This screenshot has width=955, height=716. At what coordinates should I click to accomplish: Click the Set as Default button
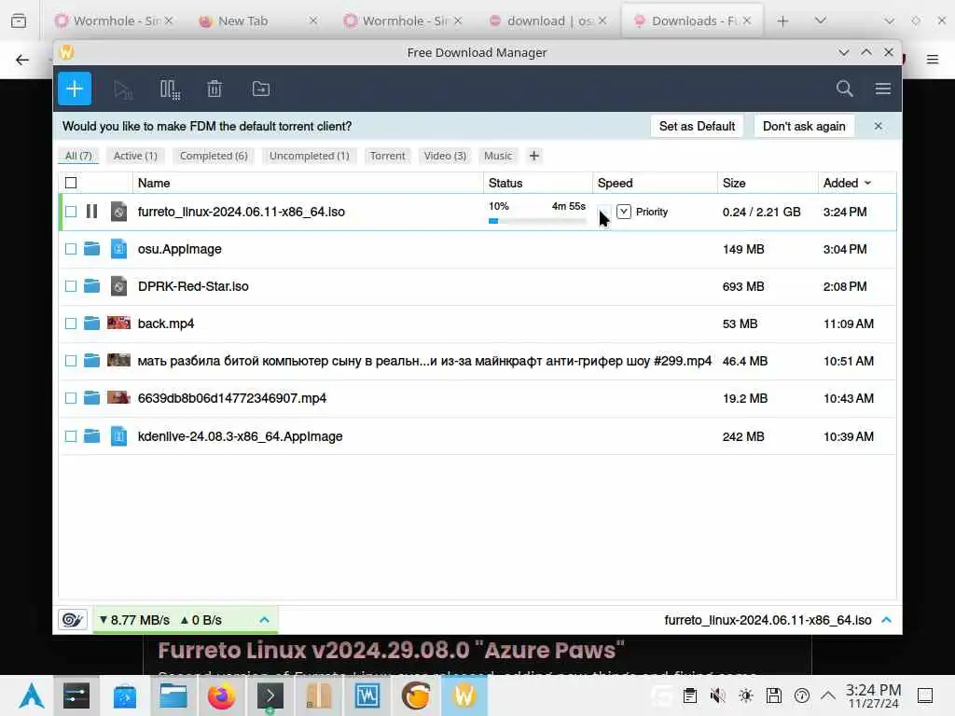tap(697, 126)
